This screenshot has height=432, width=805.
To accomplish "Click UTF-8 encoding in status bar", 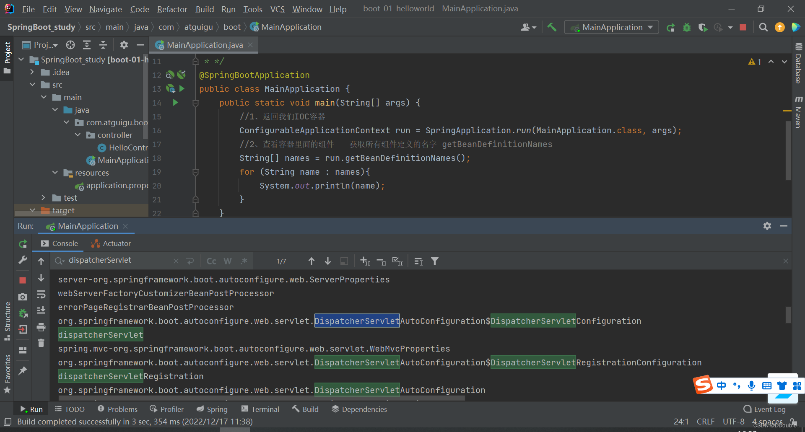I will pyautogui.click(x=733, y=422).
